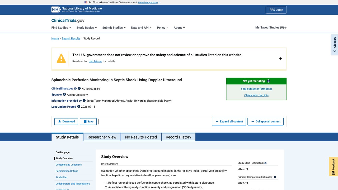The width and height of the screenshot is (338, 190).
Task: Open Submit Studies menu
Action: (114, 27)
